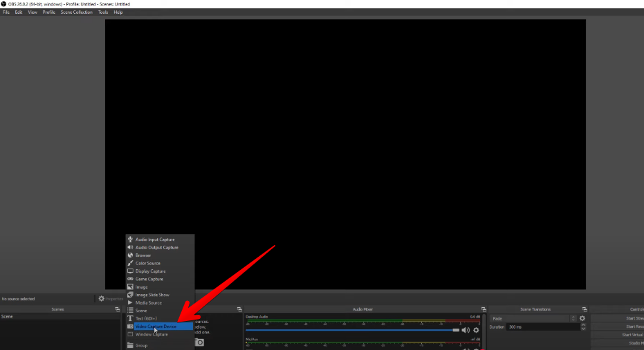Undock the Sources panel with its float icon
This screenshot has height=350, width=644.
point(239,309)
